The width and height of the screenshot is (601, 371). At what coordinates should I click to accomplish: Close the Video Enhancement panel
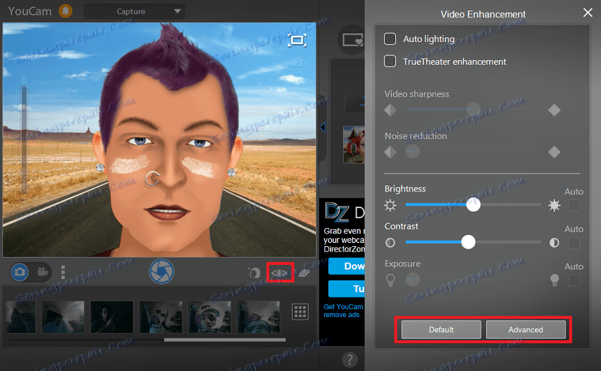click(588, 13)
